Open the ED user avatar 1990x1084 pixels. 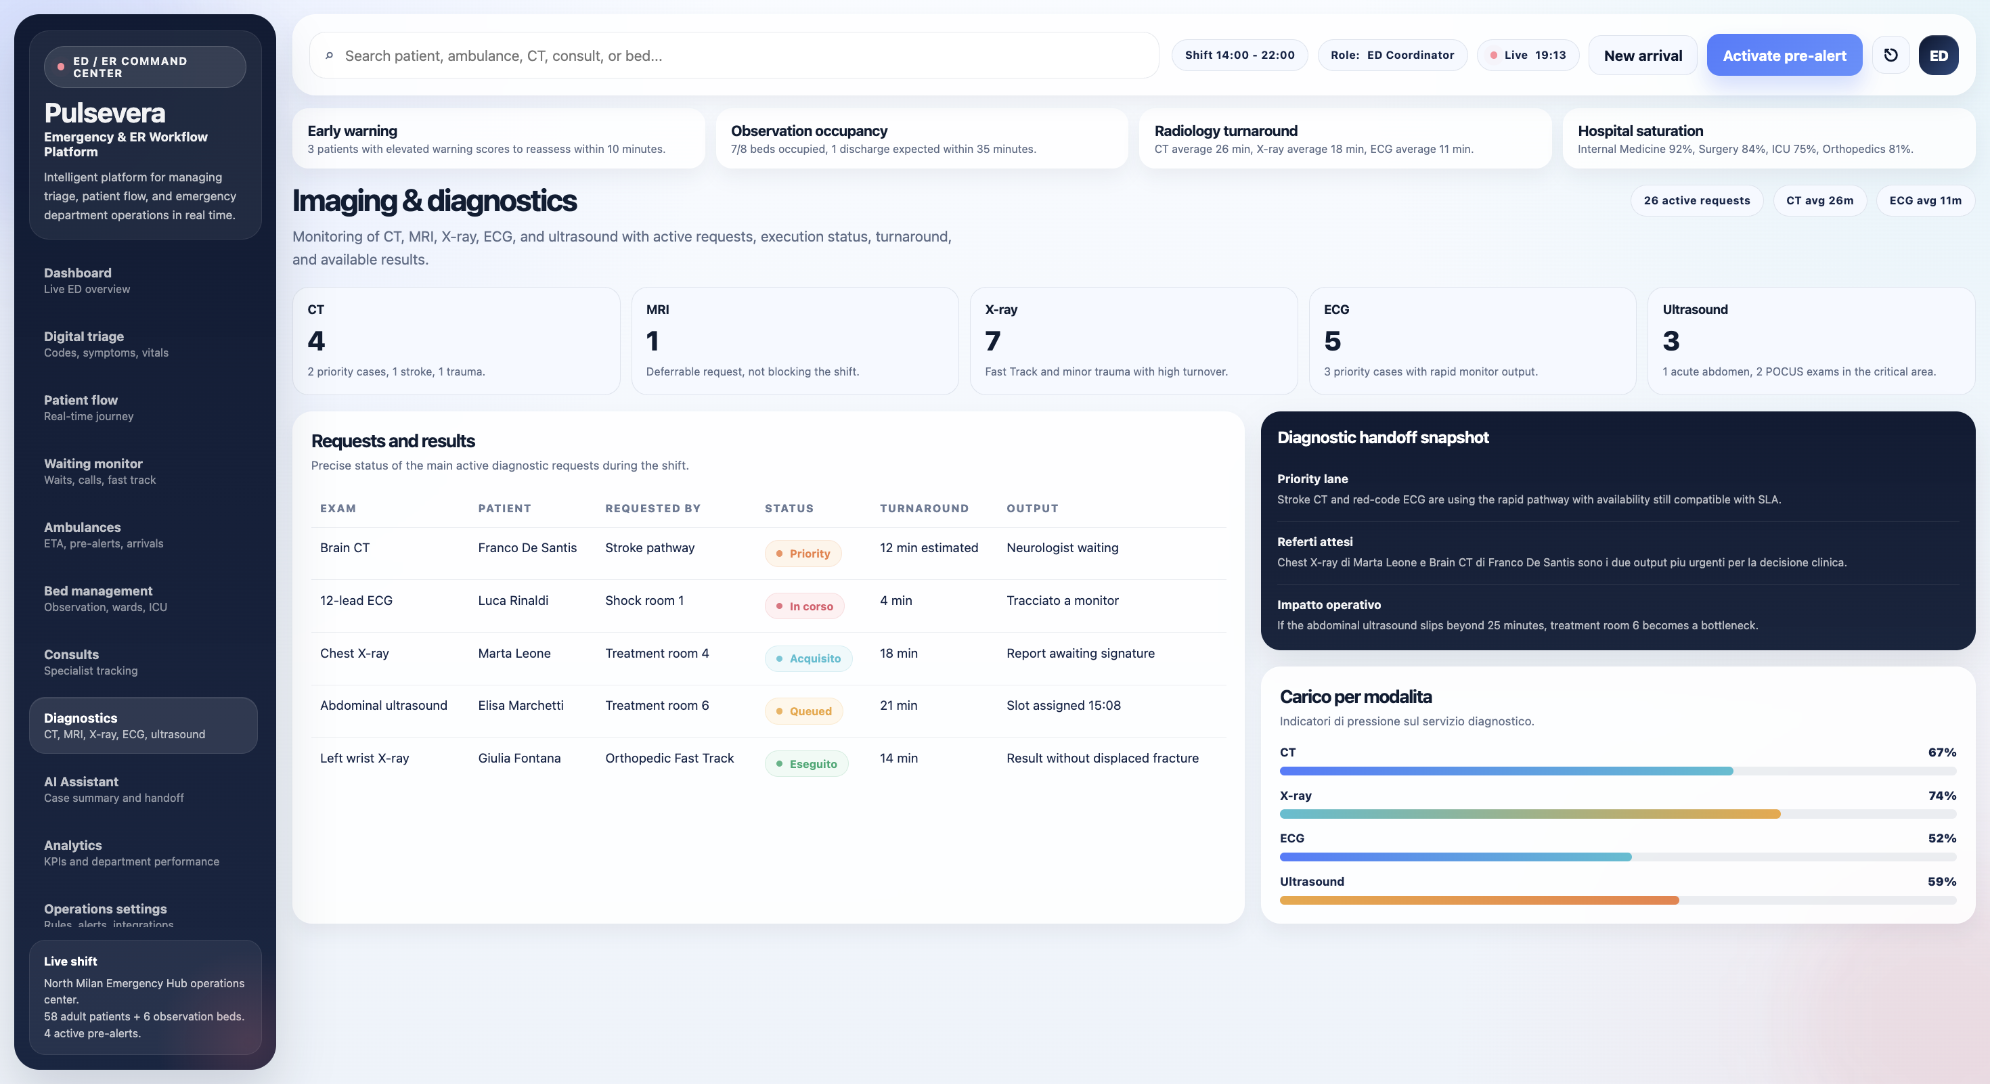[x=1939, y=55]
